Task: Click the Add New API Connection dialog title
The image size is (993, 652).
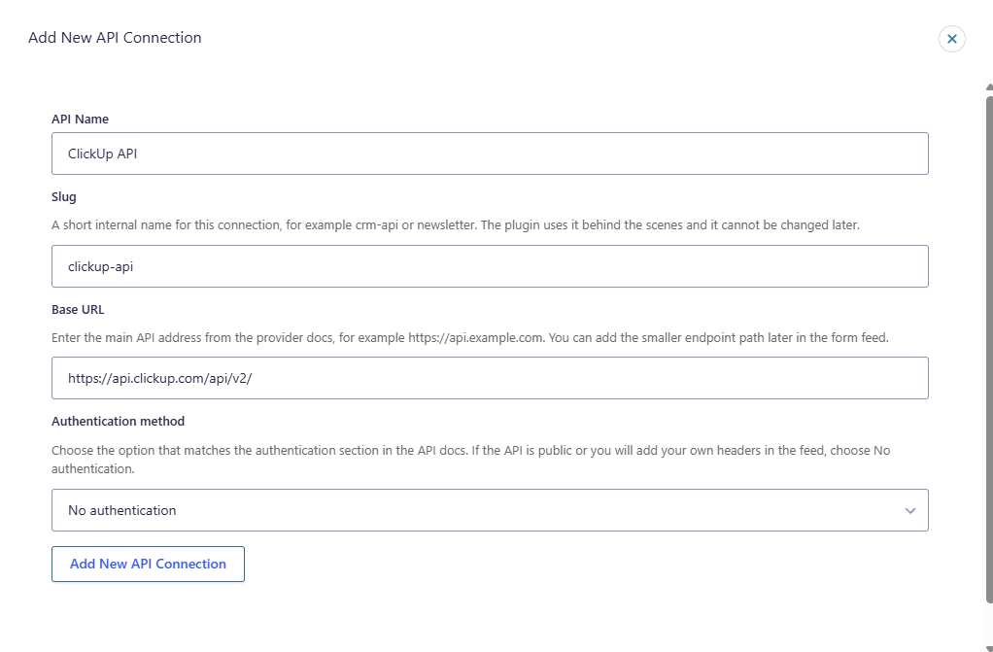Action: pos(115,37)
